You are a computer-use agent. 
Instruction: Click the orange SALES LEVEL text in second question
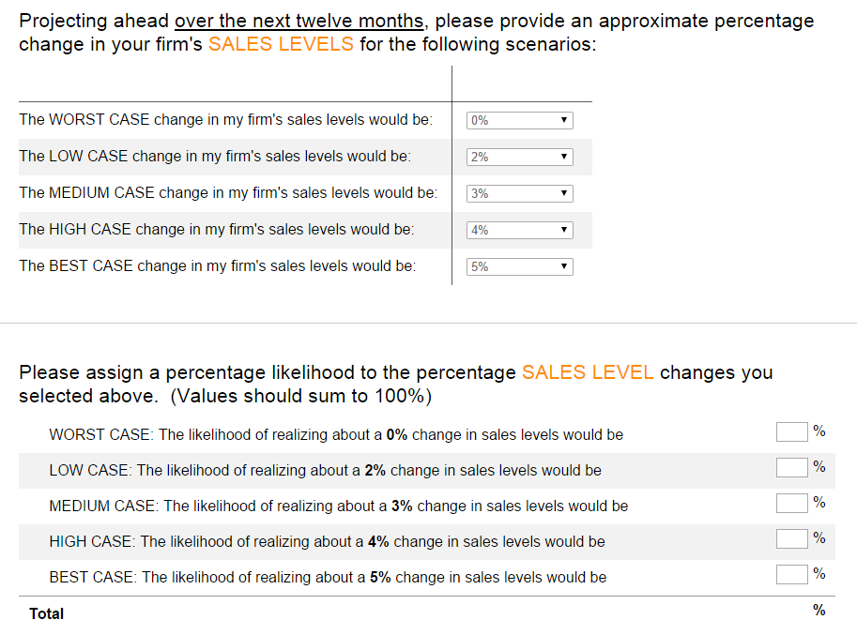[x=588, y=372]
